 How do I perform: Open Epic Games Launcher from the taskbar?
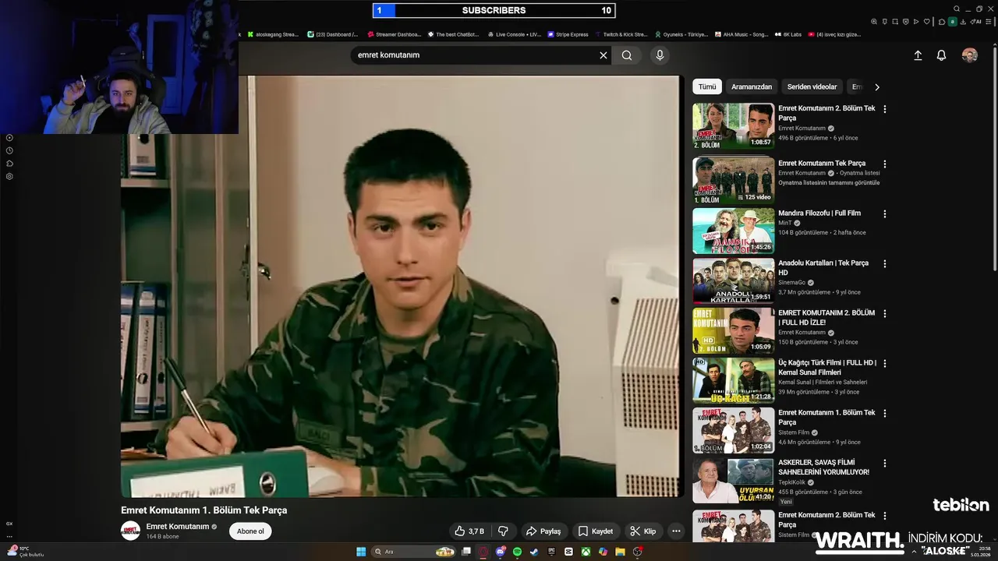551,552
